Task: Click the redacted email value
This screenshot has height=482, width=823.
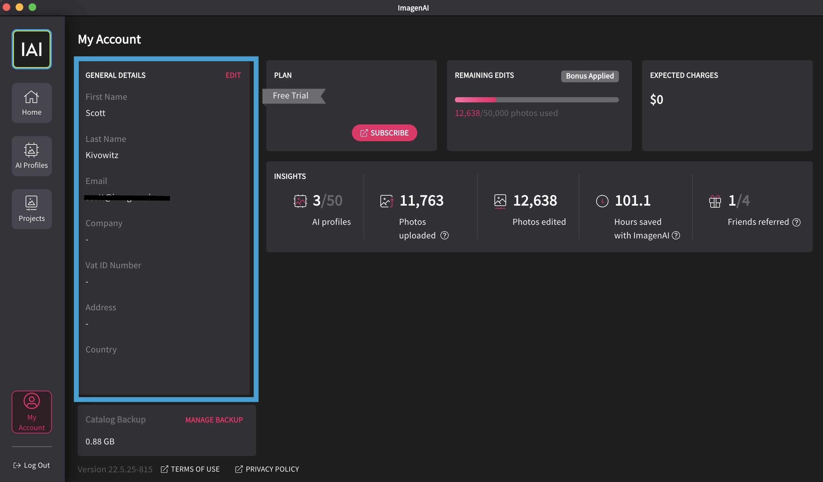Action: click(x=127, y=197)
